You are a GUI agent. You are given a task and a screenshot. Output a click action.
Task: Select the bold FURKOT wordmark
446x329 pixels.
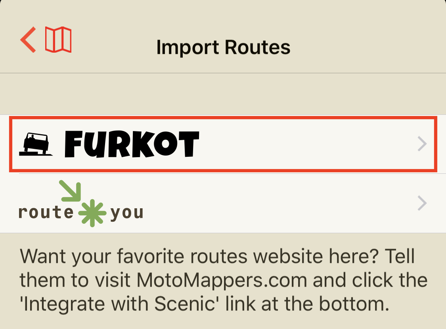click(132, 144)
